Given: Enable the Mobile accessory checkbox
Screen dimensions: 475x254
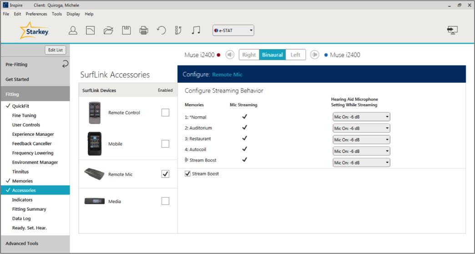Looking at the screenshot, I should (165, 144).
